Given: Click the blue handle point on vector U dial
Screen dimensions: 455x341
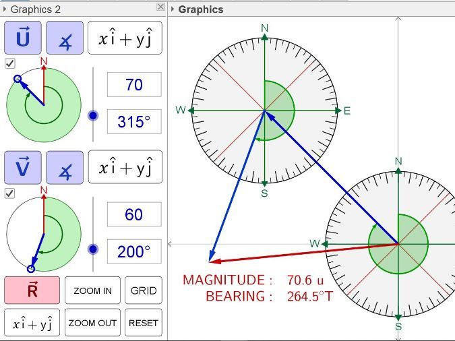Looking at the screenshot, I should click(x=18, y=79).
